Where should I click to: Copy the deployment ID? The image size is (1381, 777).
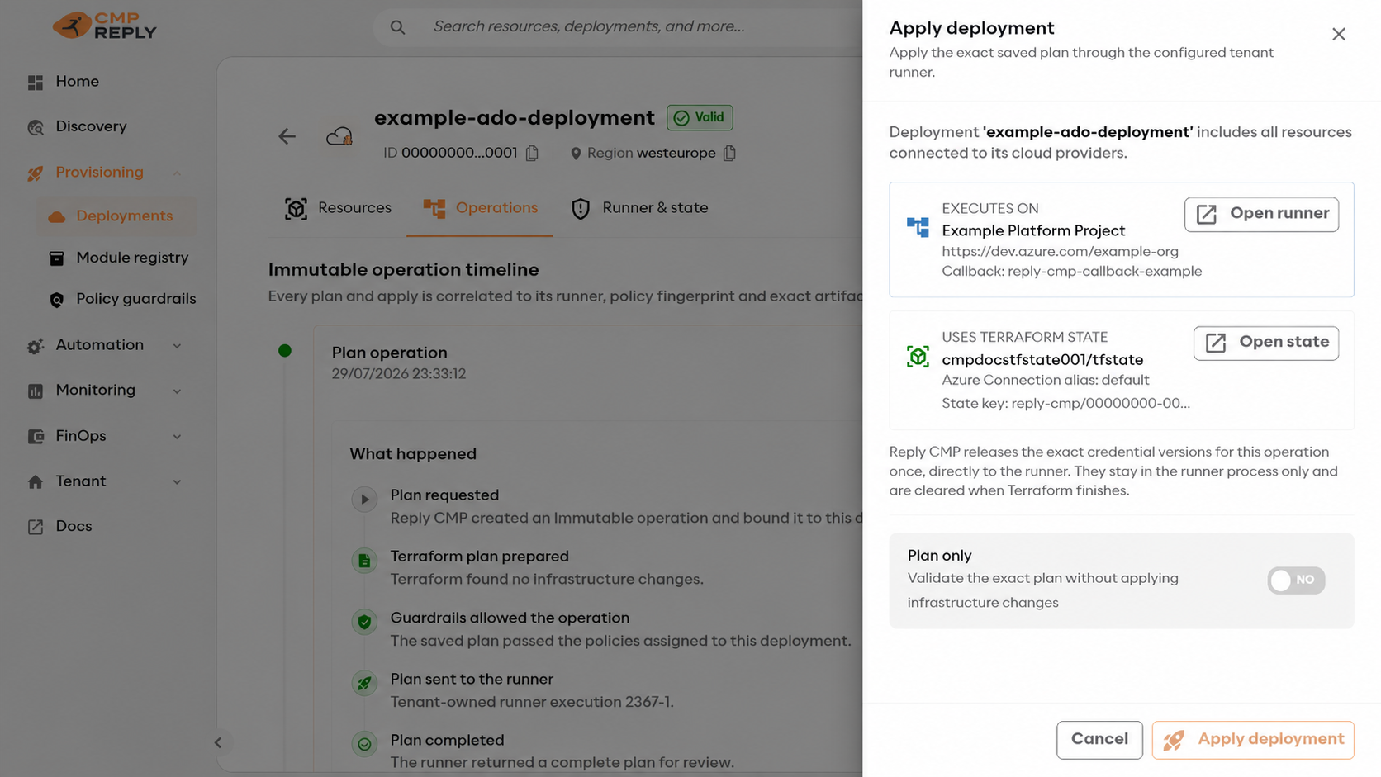[533, 154]
